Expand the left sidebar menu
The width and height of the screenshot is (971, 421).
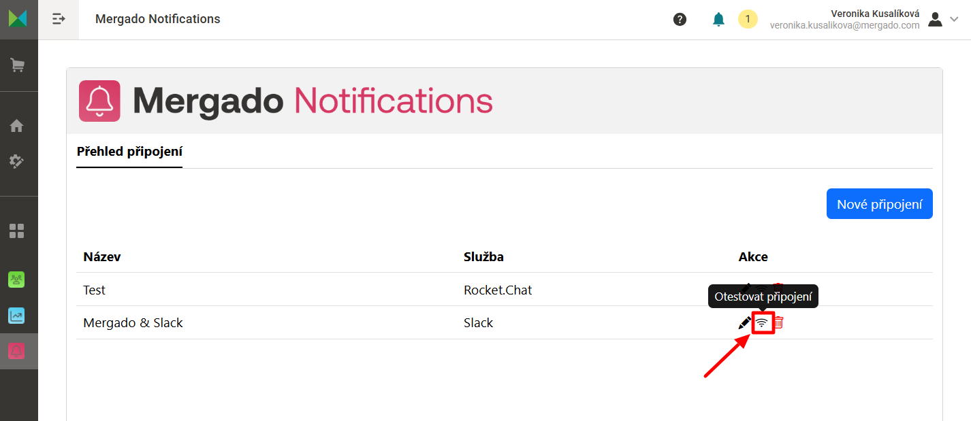(x=59, y=19)
